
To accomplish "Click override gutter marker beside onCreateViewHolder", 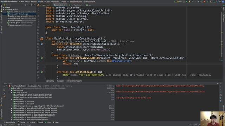I will [41, 58].
